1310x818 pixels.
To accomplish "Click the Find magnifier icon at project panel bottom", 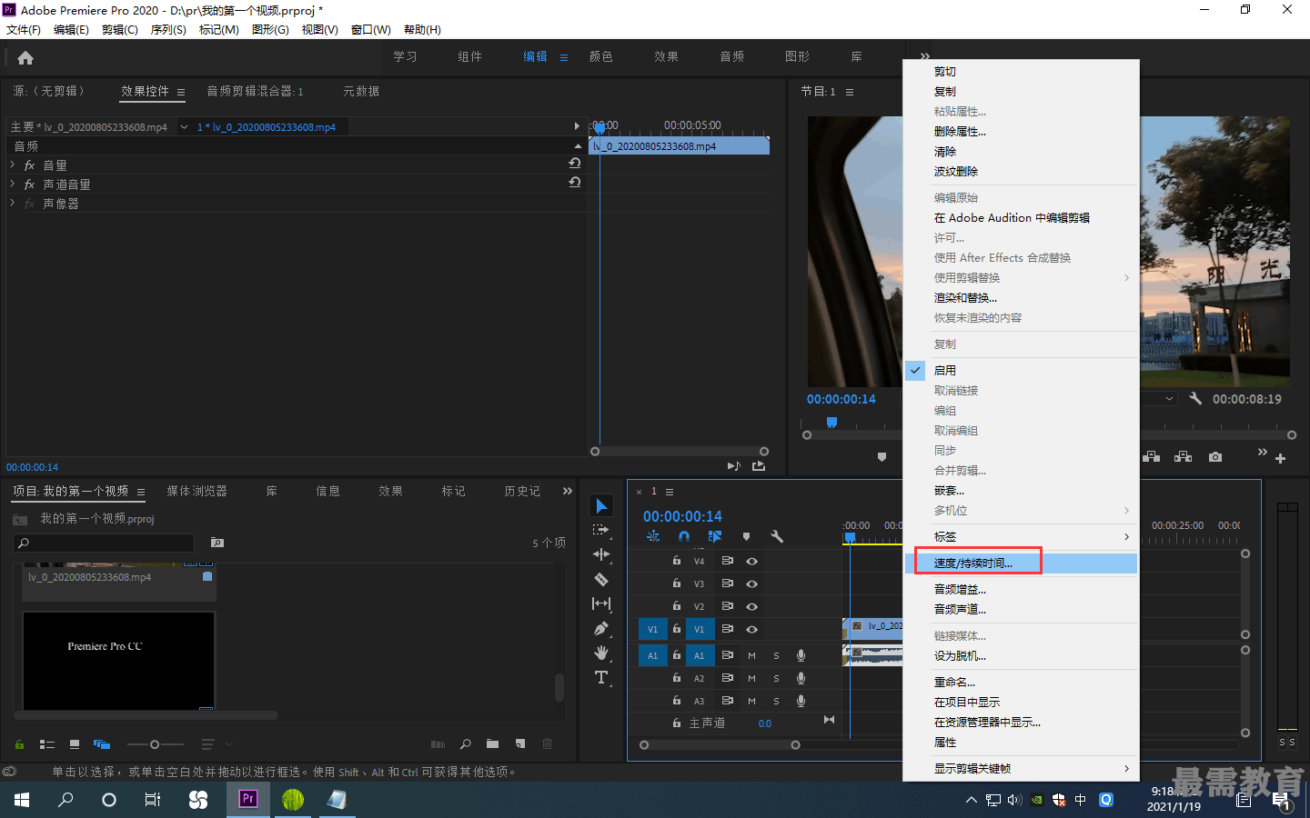I will [x=466, y=744].
